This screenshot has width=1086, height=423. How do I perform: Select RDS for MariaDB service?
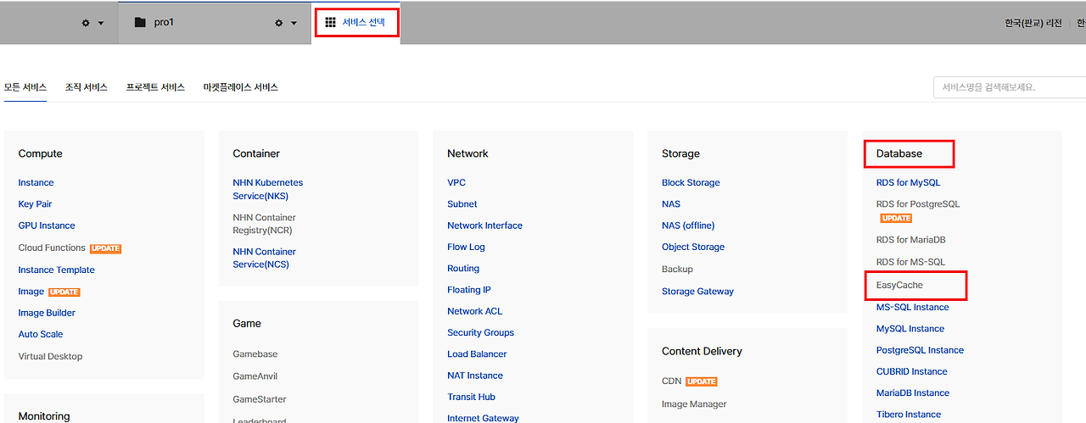(x=910, y=240)
